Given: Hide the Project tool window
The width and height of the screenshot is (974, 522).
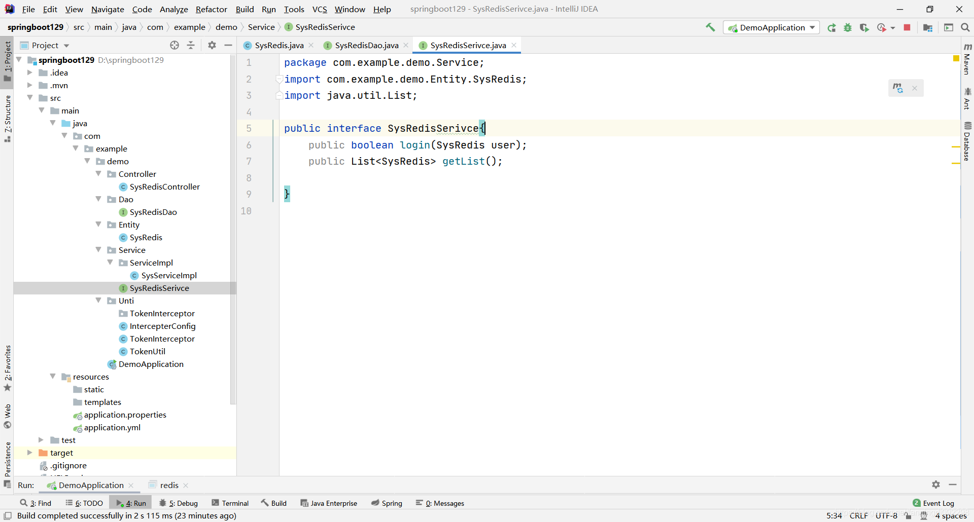Looking at the screenshot, I should pyautogui.click(x=228, y=45).
